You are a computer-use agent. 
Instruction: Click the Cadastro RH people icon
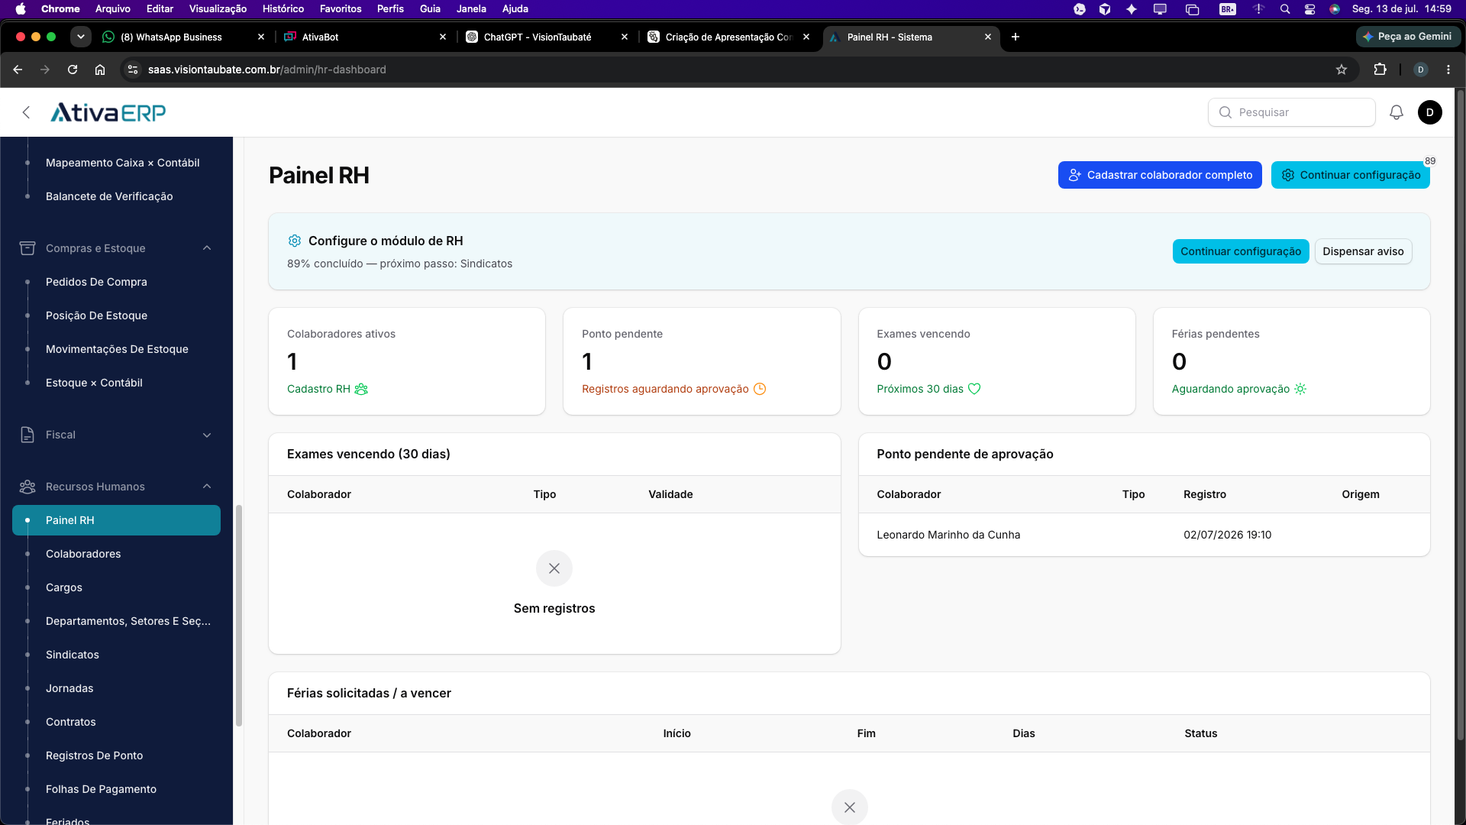pyautogui.click(x=361, y=389)
